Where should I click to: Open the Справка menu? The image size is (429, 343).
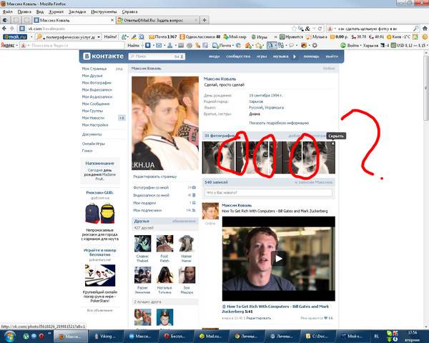click(x=129, y=11)
